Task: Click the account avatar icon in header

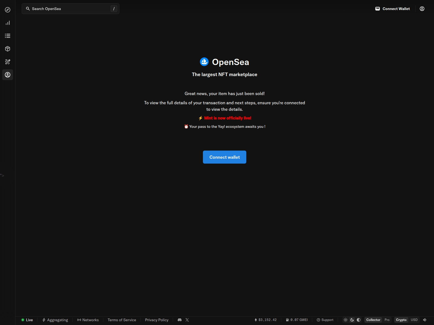Action: pos(422,9)
